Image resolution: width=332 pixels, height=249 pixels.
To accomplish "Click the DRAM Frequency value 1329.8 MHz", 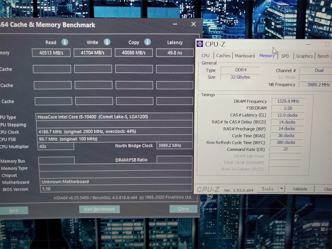I will click(x=288, y=101).
